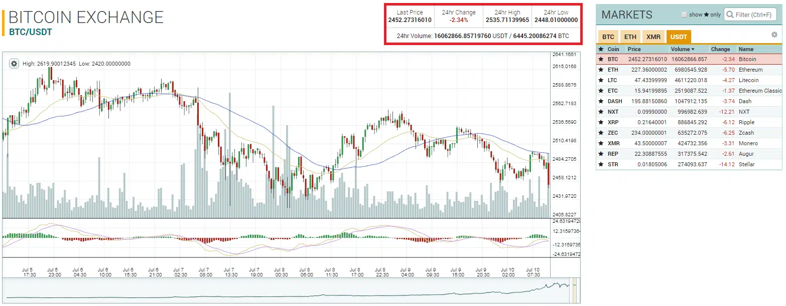Click the chart High/Low readout text
The height and width of the screenshot is (306, 786).
(x=76, y=64)
